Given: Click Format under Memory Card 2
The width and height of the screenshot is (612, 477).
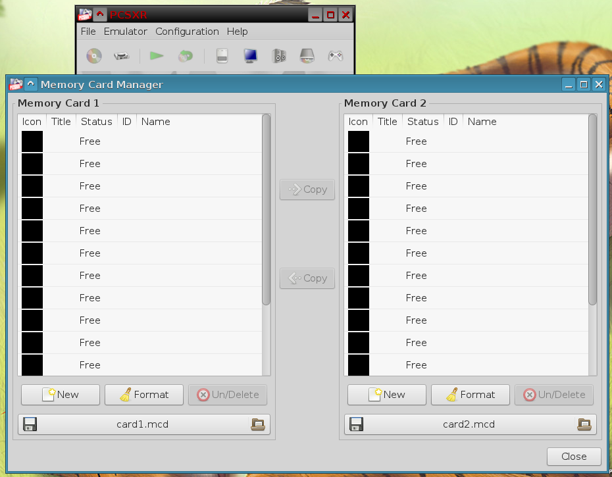Looking at the screenshot, I should click(471, 395).
